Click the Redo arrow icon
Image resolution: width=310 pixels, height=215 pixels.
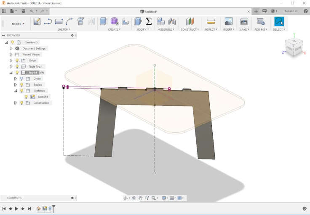click(x=42, y=11)
